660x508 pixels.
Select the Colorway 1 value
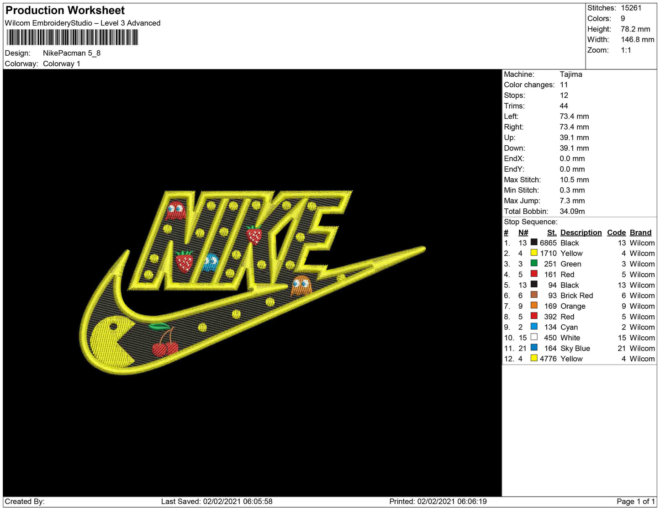62,63
